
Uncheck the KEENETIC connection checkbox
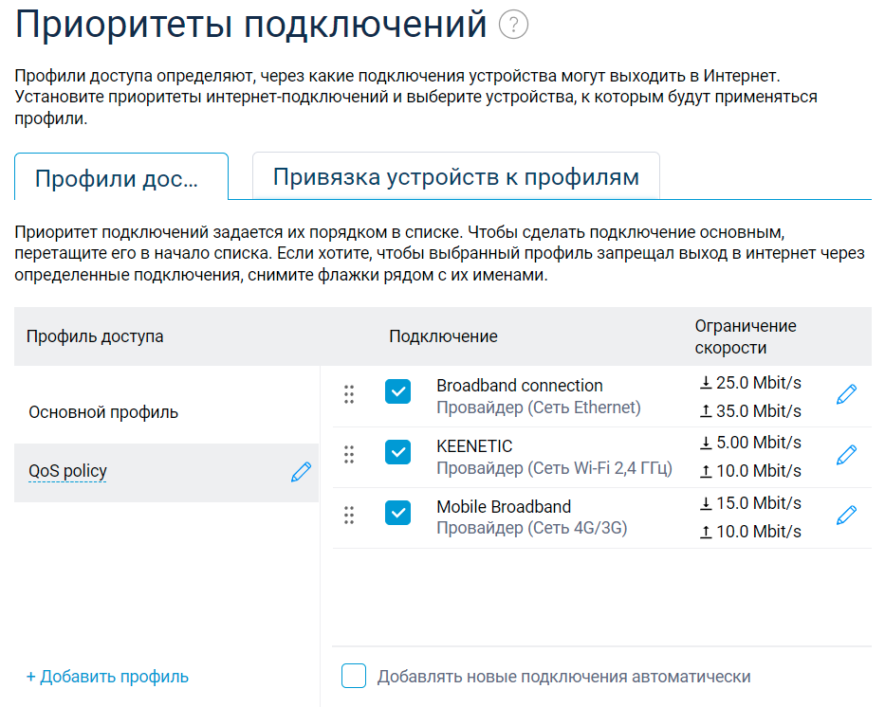(x=398, y=453)
